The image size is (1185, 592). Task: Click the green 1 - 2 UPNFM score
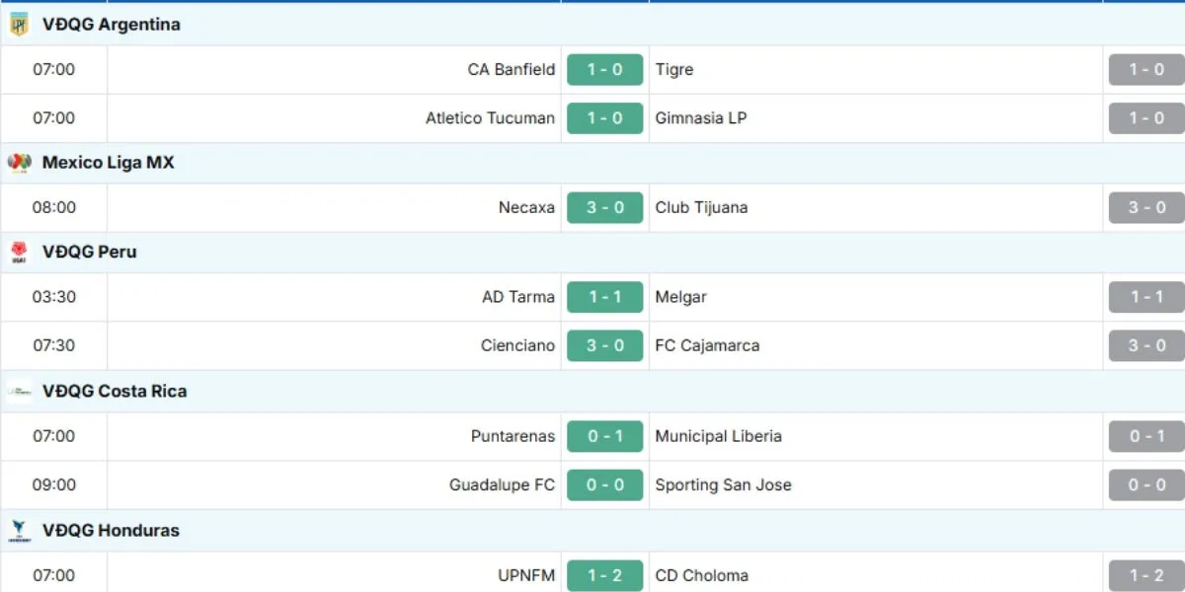[604, 575]
